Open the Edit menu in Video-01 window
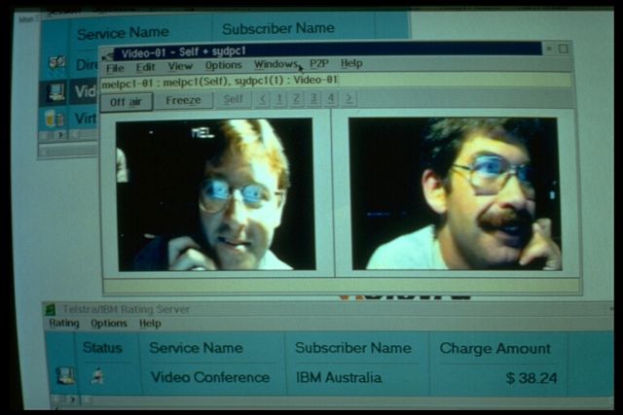This screenshot has height=415, width=623. [145, 67]
